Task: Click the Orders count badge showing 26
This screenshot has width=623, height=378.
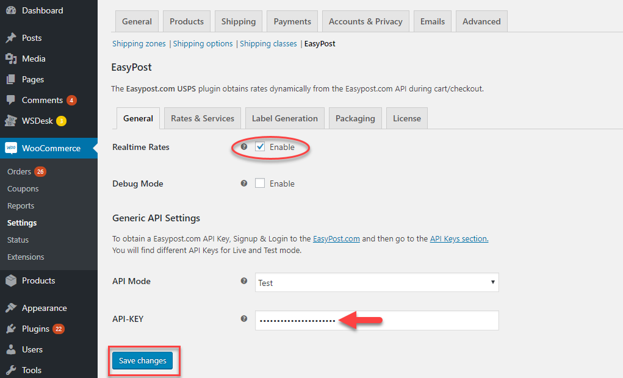Action: coord(40,172)
